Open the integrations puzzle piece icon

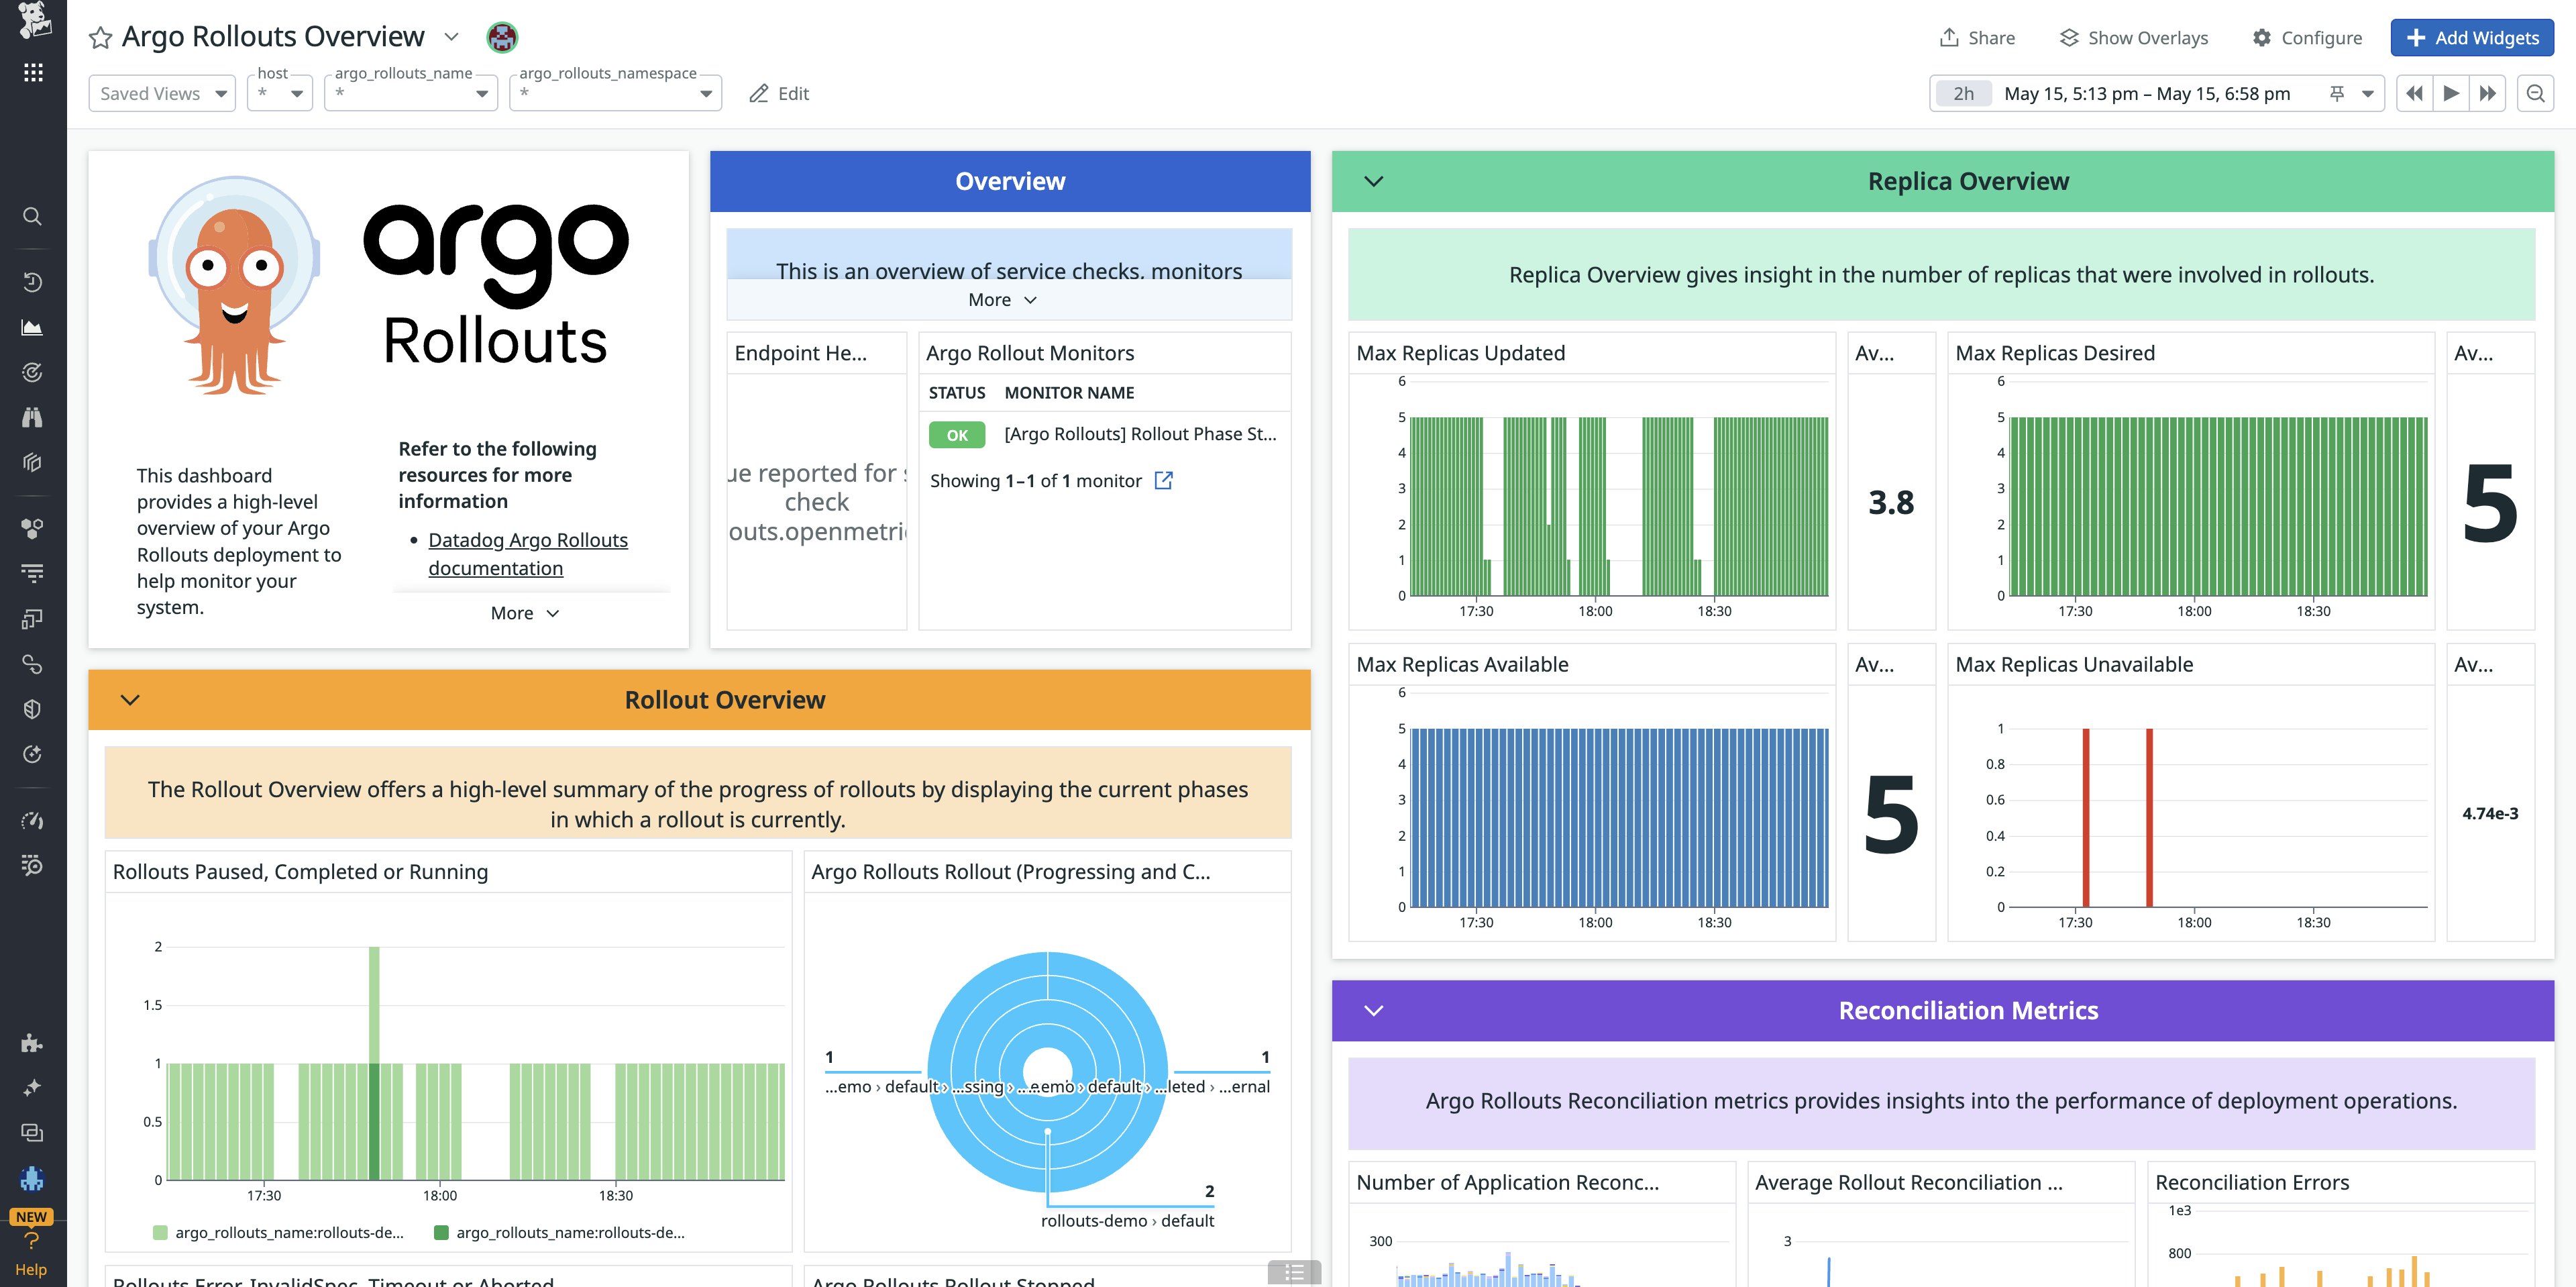(x=32, y=1043)
